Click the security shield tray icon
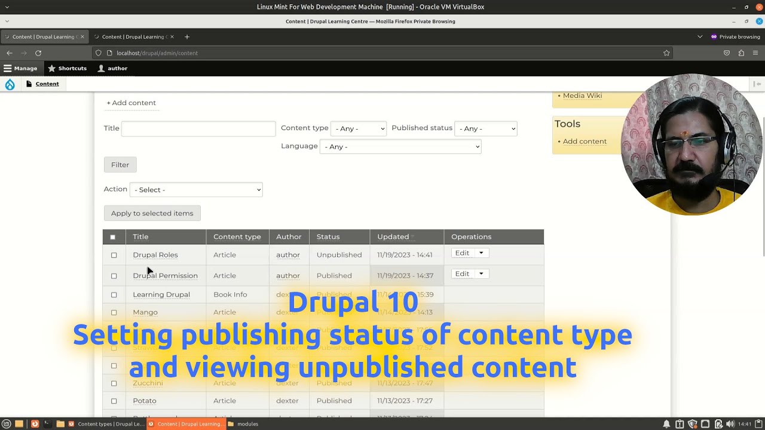 pos(693,424)
